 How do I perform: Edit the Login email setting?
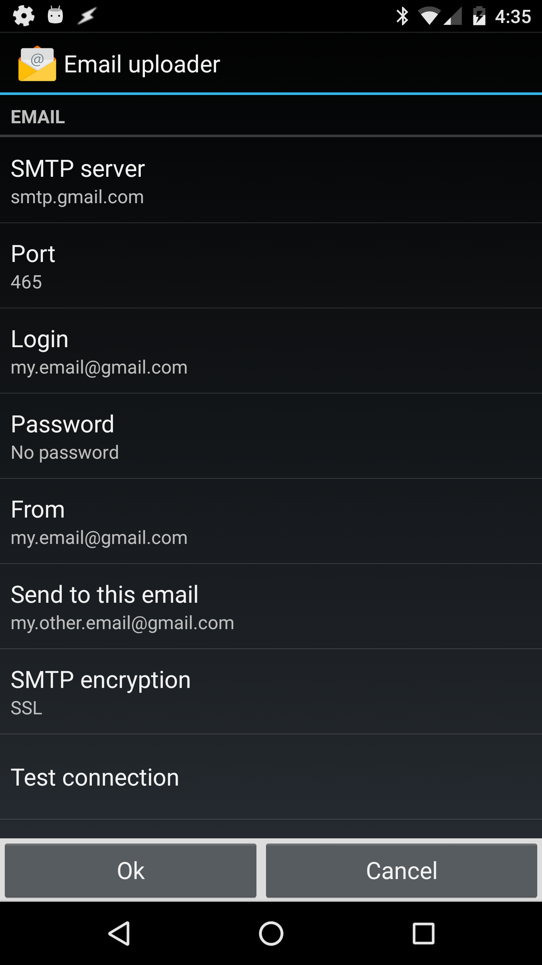coord(271,351)
